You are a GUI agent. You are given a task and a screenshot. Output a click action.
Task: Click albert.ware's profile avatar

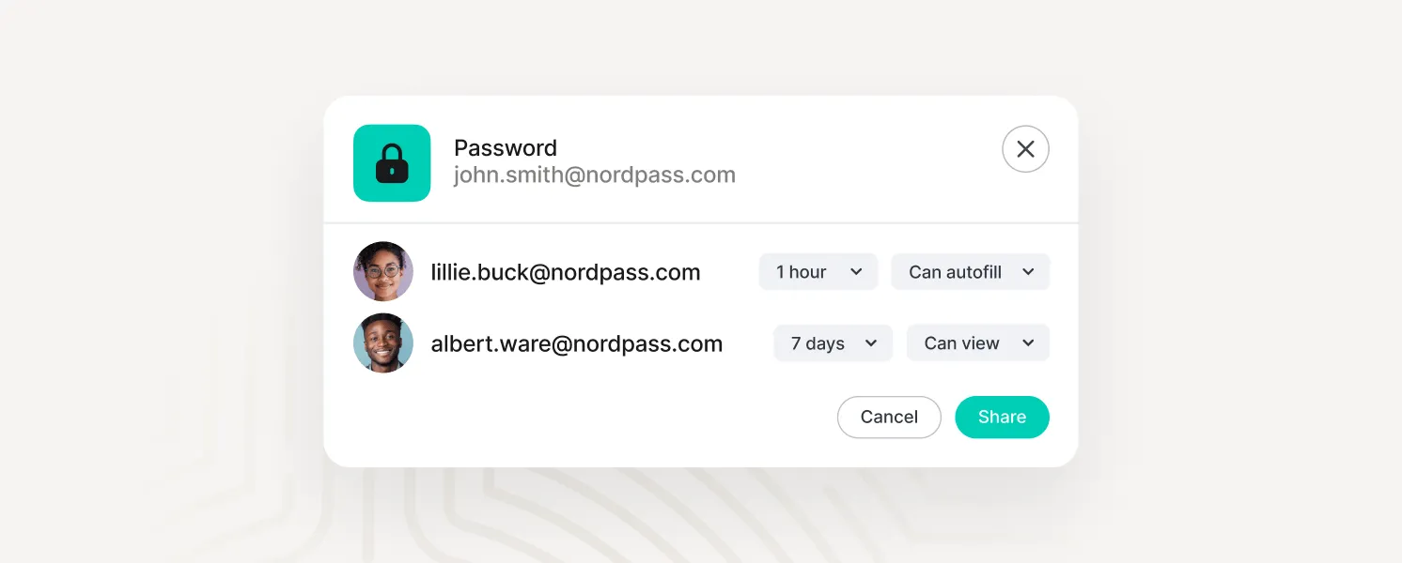click(383, 342)
